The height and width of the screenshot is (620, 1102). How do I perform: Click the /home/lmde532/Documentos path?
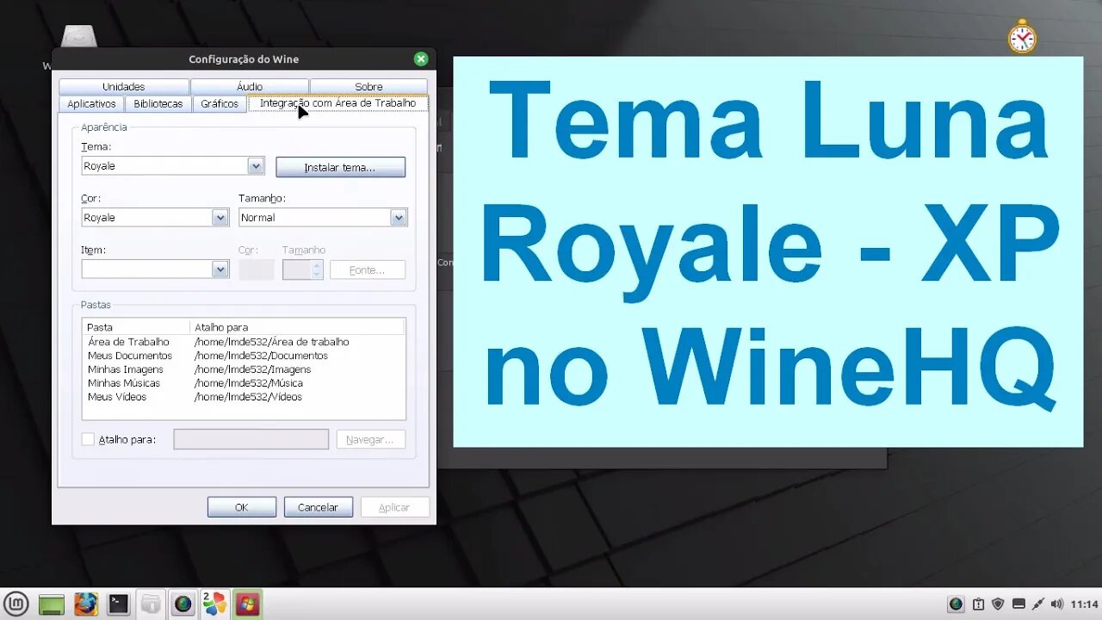(x=261, y=356)
